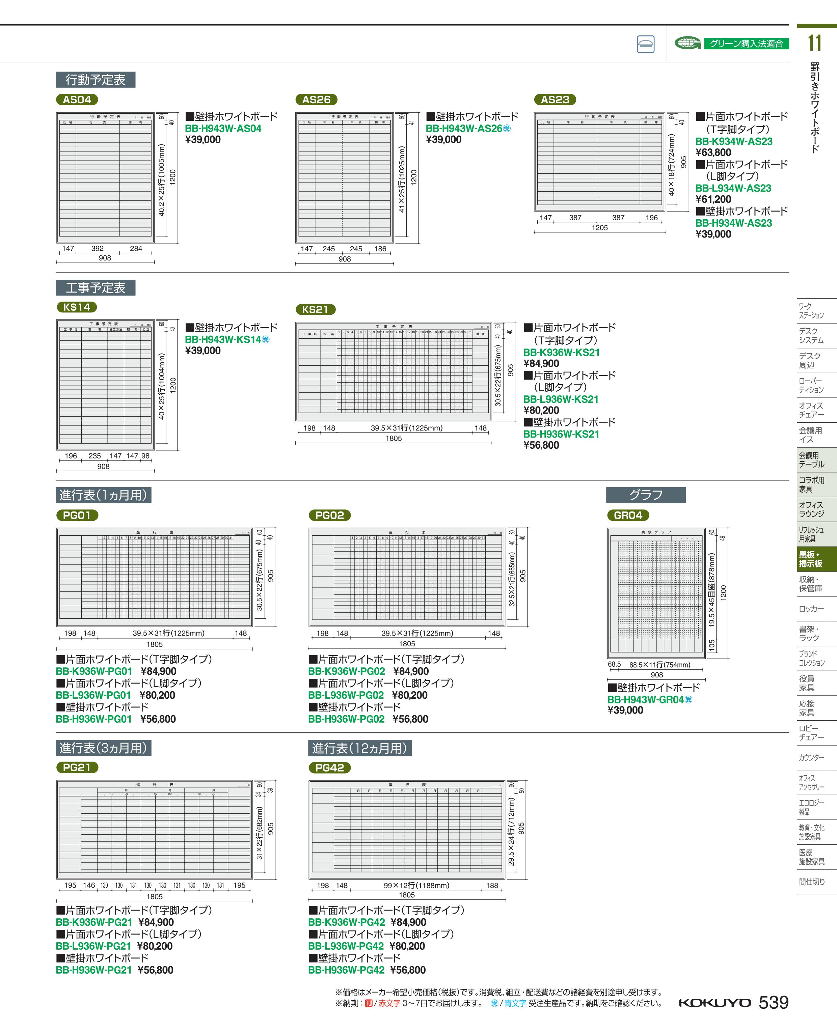Go to the ブランドコレクション index tab
Image resolution: width=837 pixels, height=1032 pixels.
click(817, 659)
